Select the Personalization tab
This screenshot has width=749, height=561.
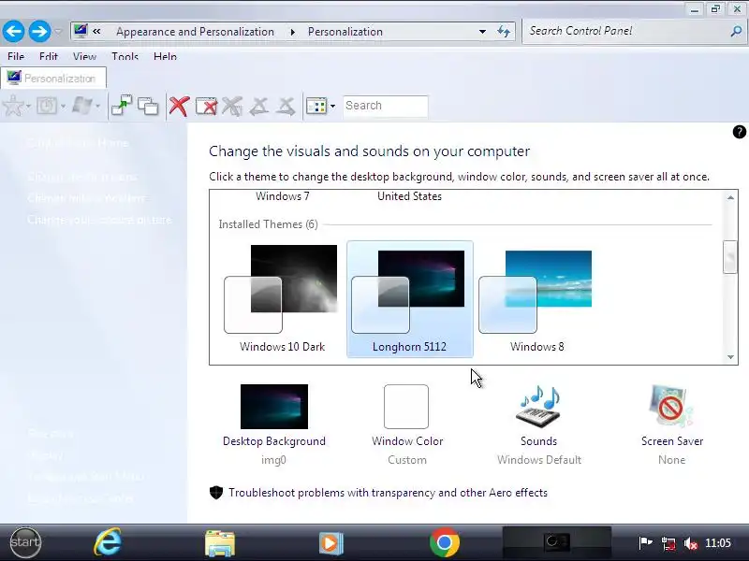(x=53, y=79)
